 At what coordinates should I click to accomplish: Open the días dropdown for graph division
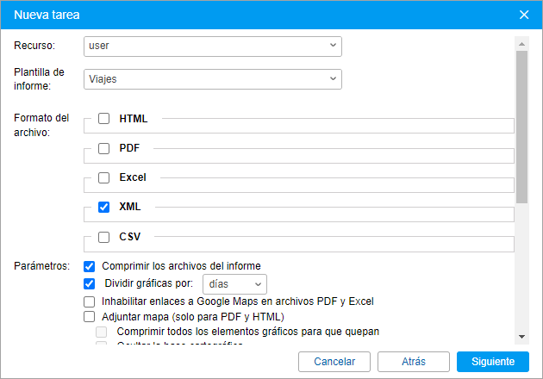pyautogui.click(x=234, y=284)
